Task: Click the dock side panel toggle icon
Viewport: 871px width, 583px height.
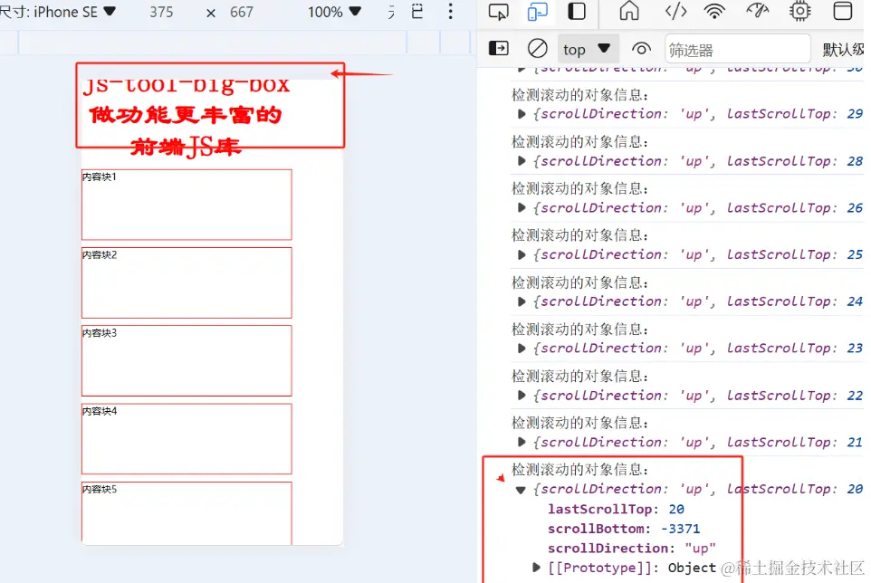Action: 577,12
